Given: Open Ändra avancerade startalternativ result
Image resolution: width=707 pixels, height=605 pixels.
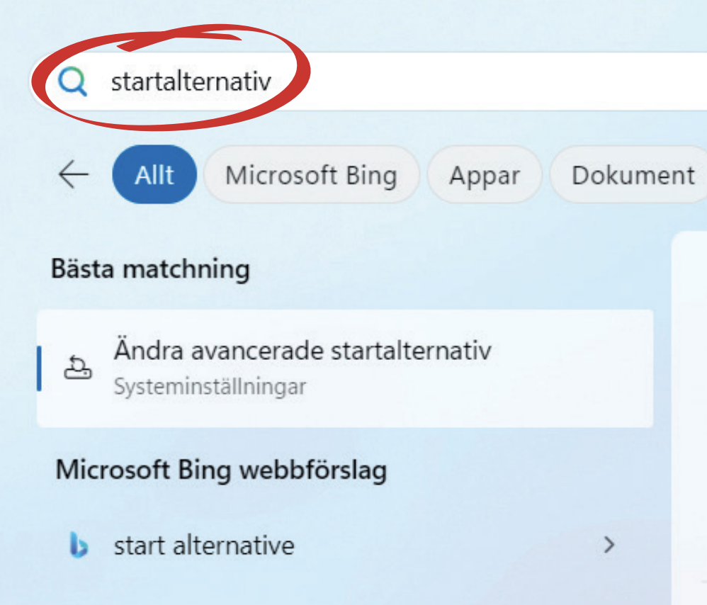Looking at the screenshot, I should pos(302,351).
